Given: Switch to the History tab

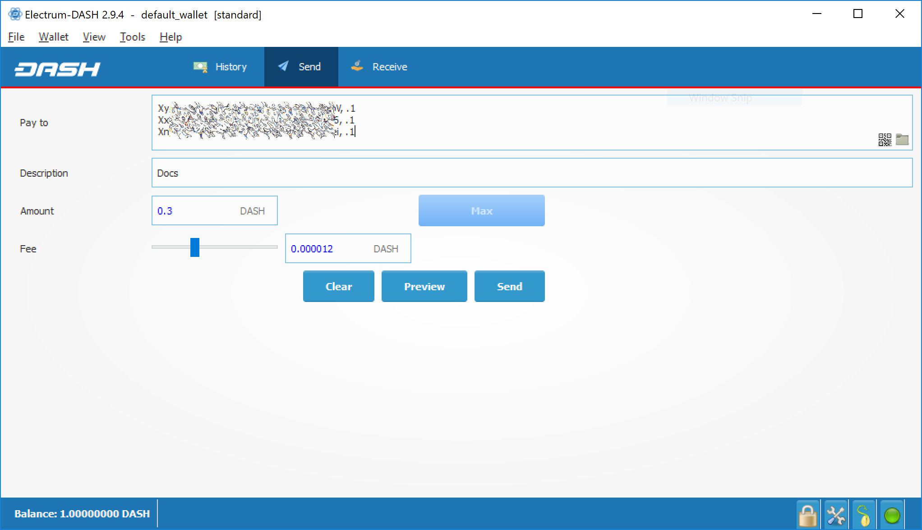Looking at the screenshot, I should point(220,67).
